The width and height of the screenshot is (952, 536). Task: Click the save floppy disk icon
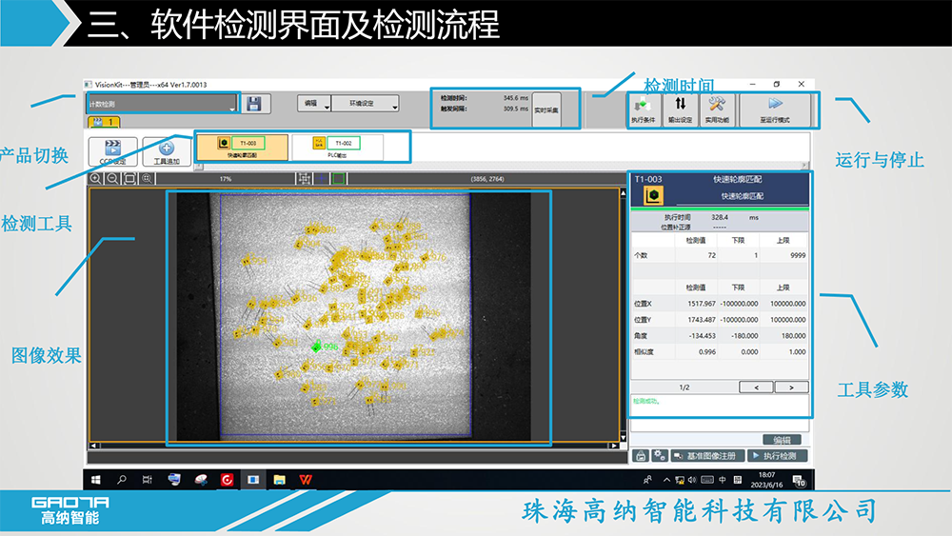(x=252, y=104)
